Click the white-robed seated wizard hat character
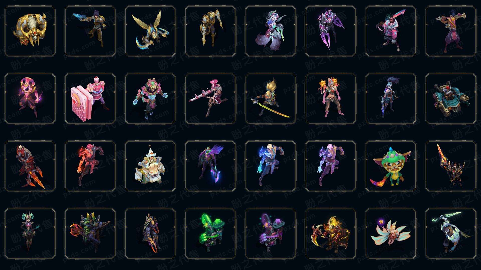Image resolution: width=481 pixels, height=270 pixels. click(150, 166)
